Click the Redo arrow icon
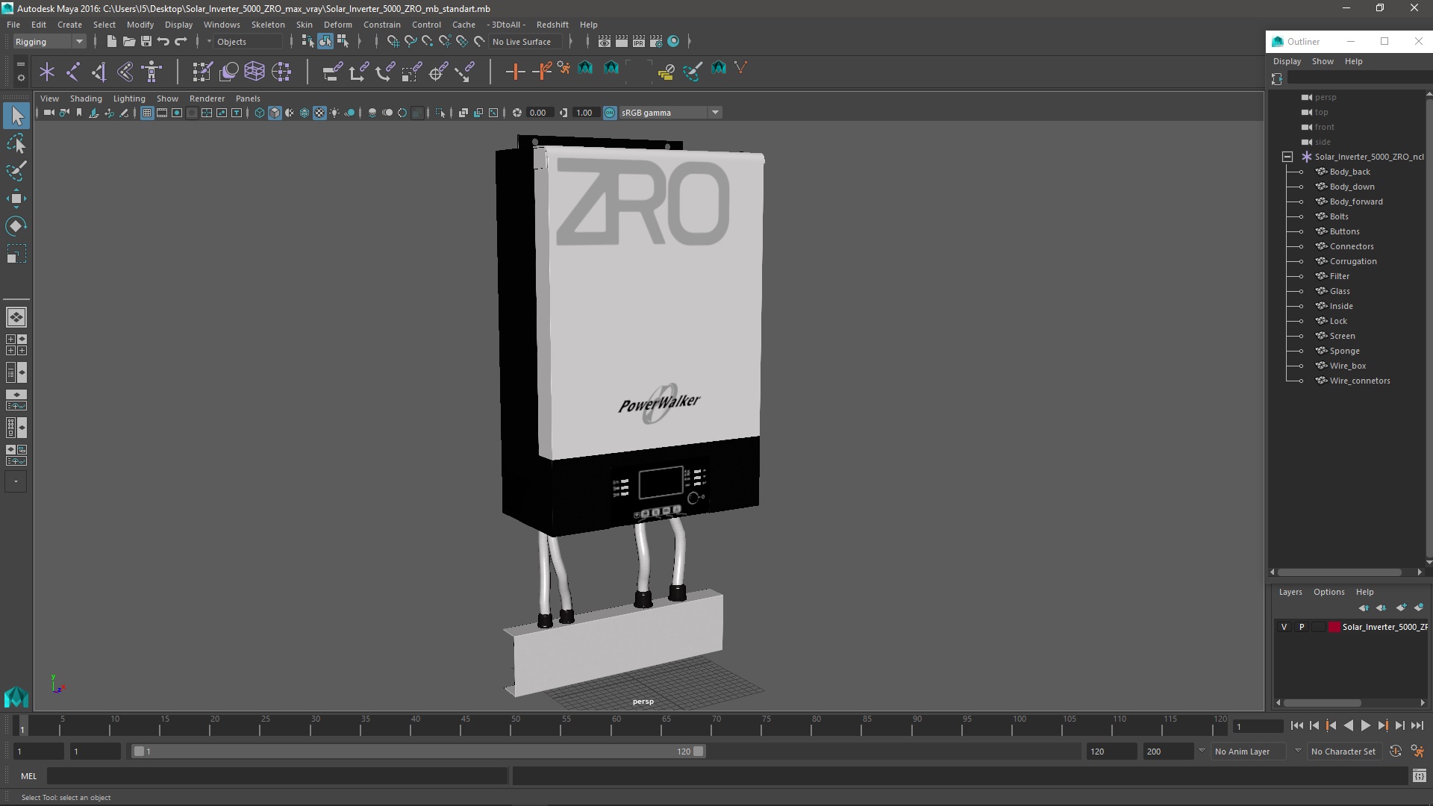This screenshot has width=1433, height=806. pyautogui.click(x=181, y=42)
